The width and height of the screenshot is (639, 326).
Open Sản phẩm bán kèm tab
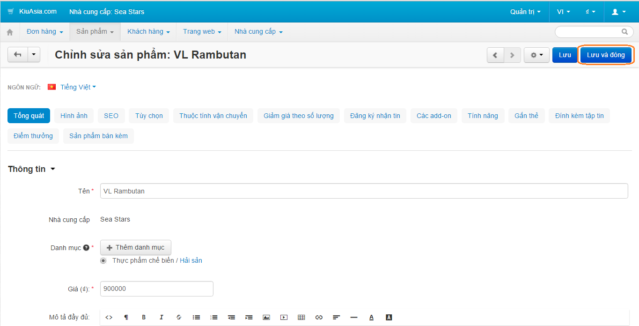98,136
